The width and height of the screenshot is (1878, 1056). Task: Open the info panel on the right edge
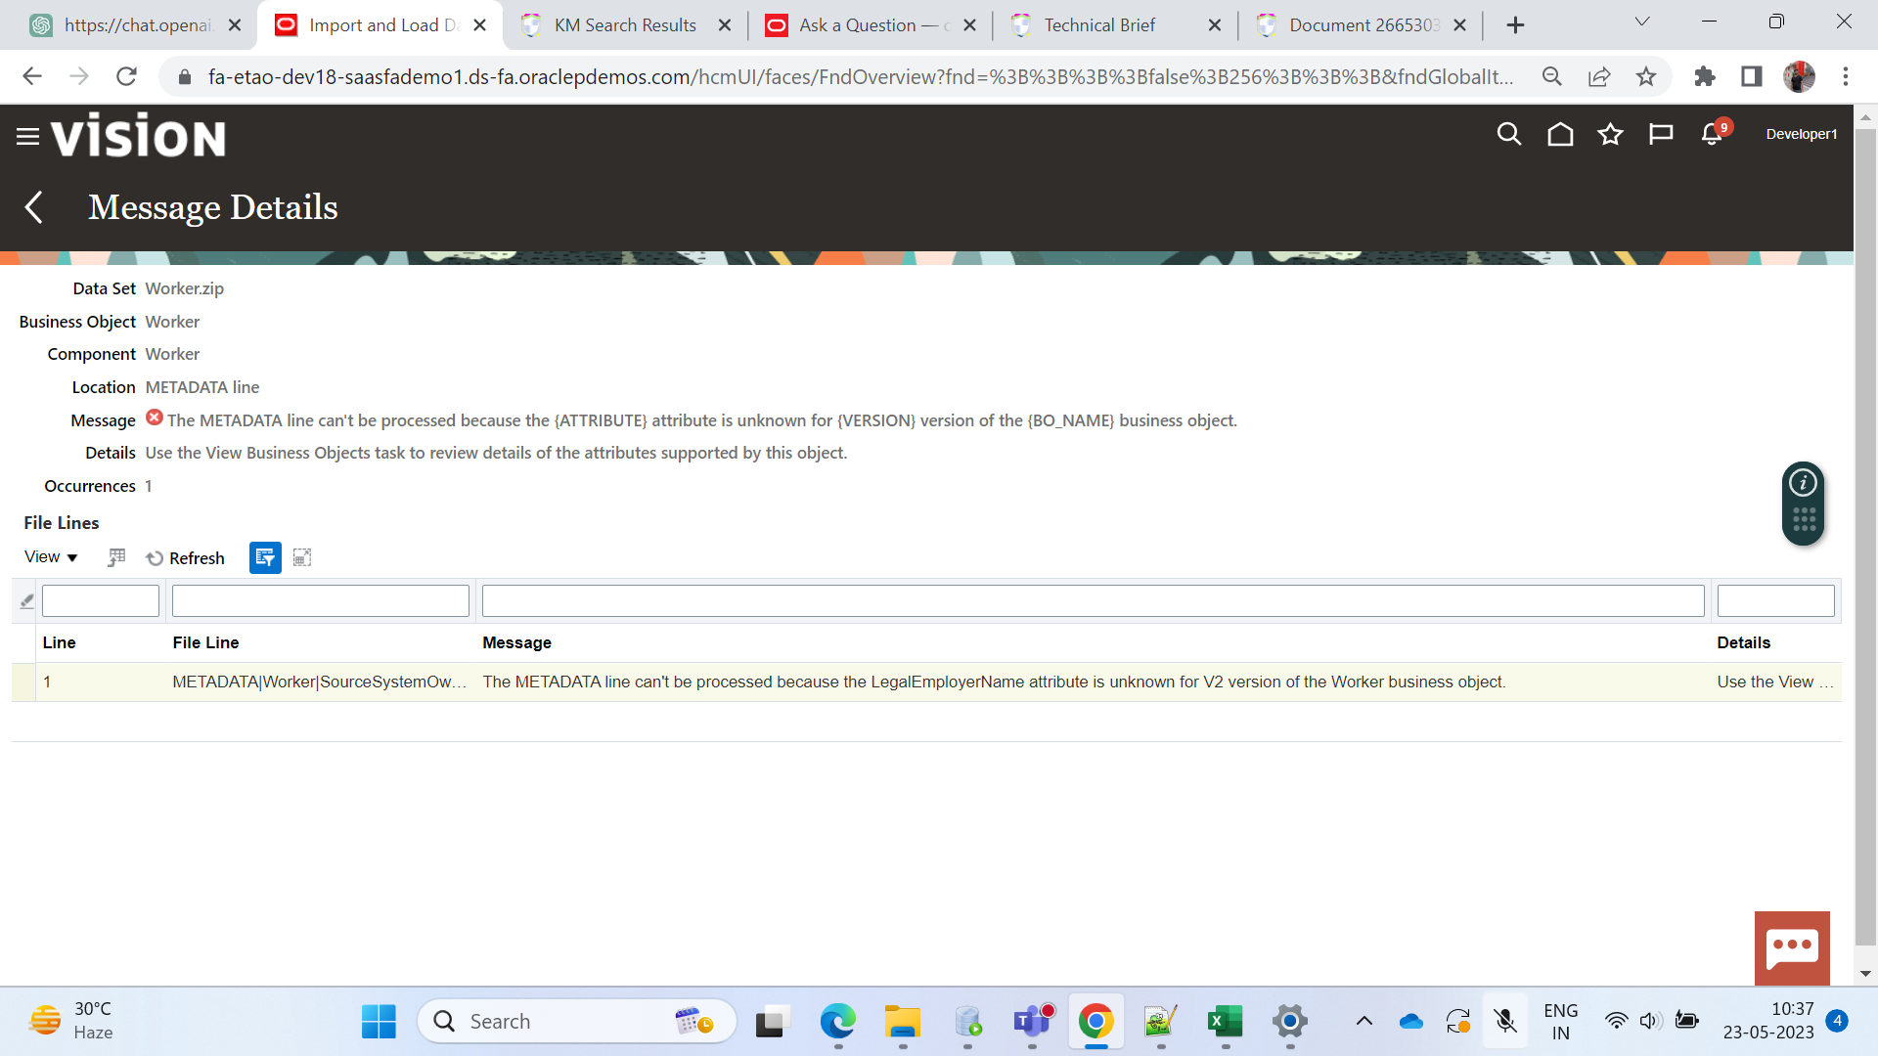pos(1803,482)
